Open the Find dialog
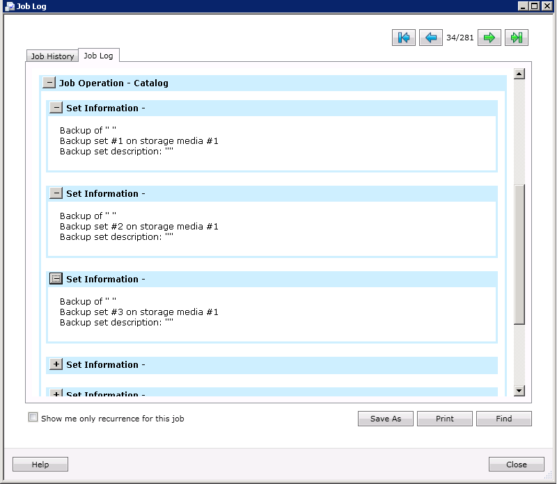The height and width of the screenshot is (484, 557). [x=503, y=419]
